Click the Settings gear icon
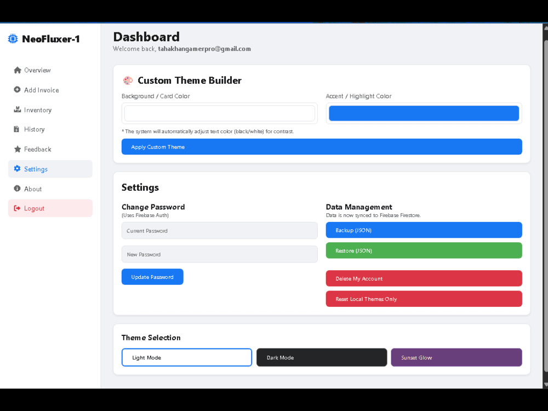 tap(17, 169)
